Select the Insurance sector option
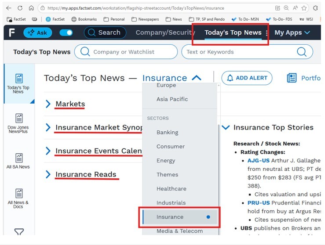The width and height of the screenshot is (325, 245). click(x=180, y=217)
